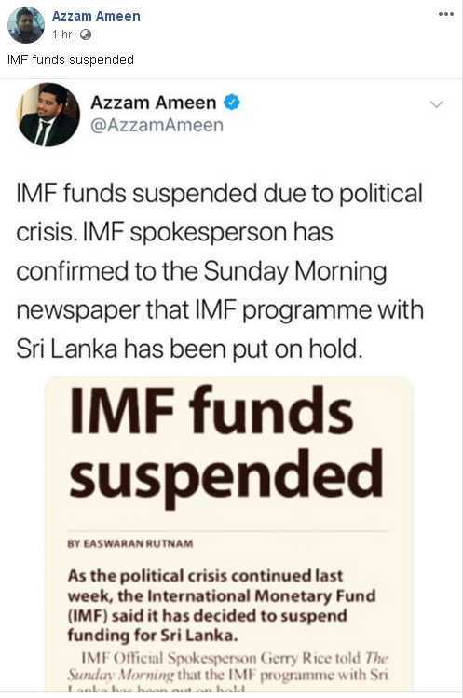
Task: Expand the tweet options chevron arrow
Action: pyautogui.click(x=437, y=104)
